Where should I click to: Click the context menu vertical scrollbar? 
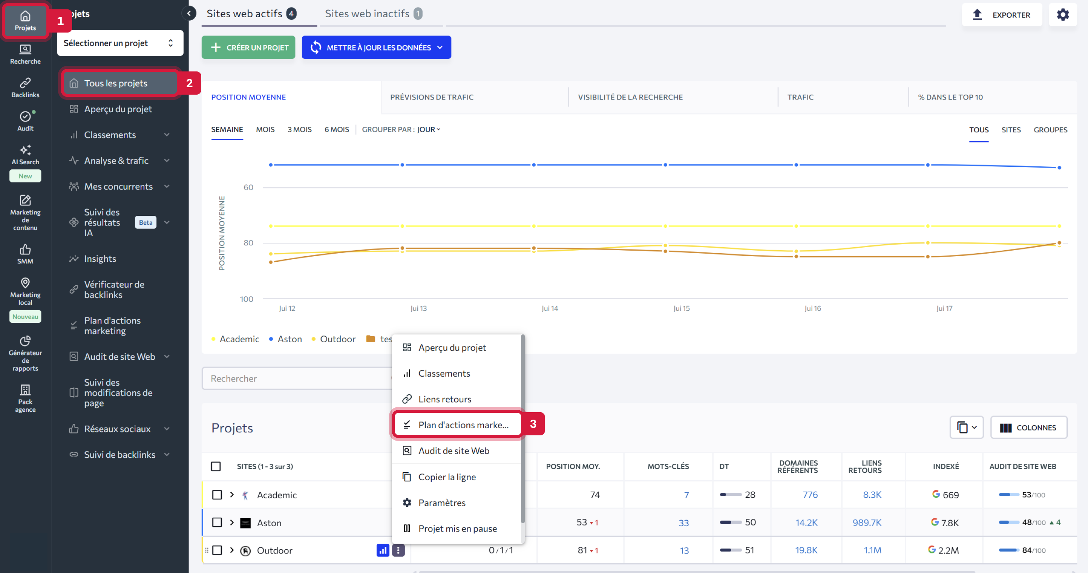523,429
